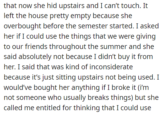The image size is (162, 113).
Task: Click the word "semester"
Action: (x=93, y=26)
